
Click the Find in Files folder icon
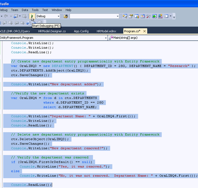click(x=66, y=16)
